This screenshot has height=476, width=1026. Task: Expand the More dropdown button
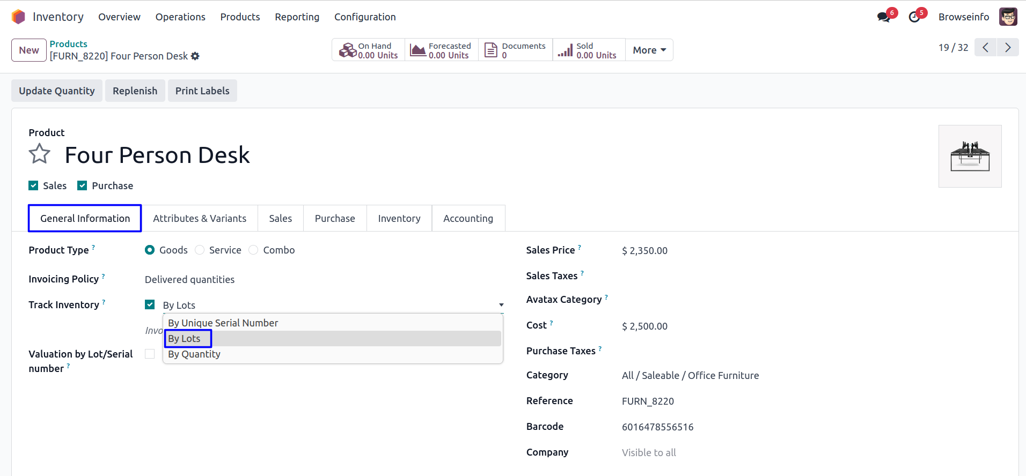point(649,50)
